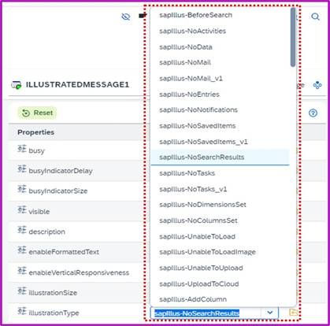This screenshot has height=326, width=330.
Task: Click the binding icon beside busy property
Action: 22,149
